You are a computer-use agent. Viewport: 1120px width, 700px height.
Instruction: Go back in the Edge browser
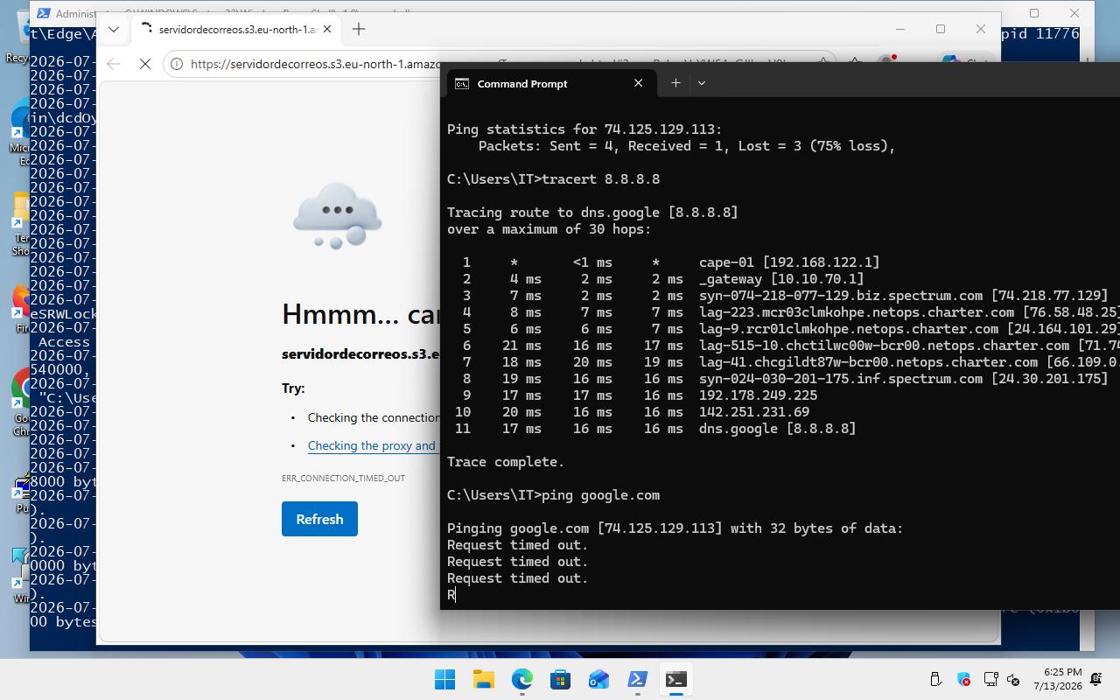(113, 64)
